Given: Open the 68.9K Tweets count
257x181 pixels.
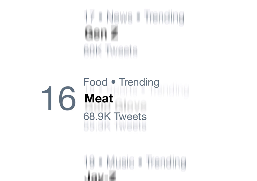Looking at the screenshot, I should tap(115, 117).
